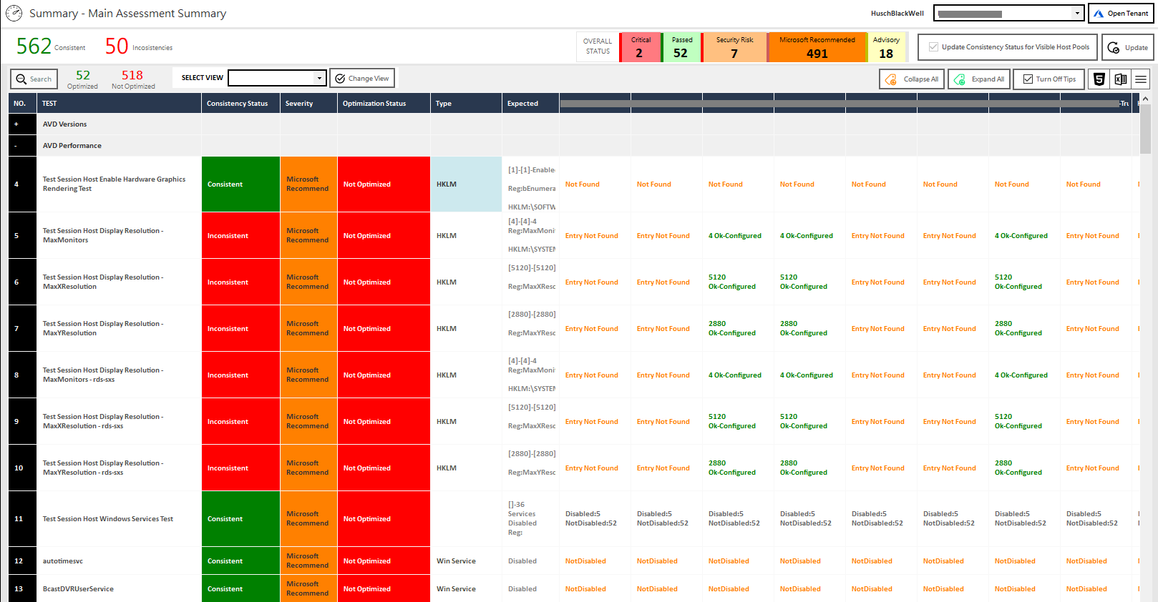The height and width of the screenshot is (602, 1158).
Task: Expand all rows using Expand All
Action: [978, 79]
